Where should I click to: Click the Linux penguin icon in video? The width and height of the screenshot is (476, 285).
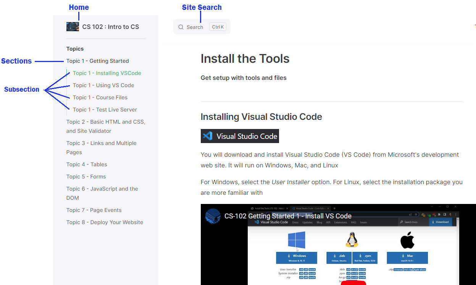click(x=352, y=240)
